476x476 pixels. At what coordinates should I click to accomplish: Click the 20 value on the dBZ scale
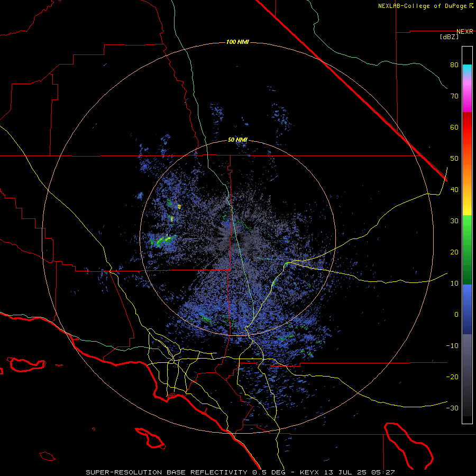tap(454, 252)
